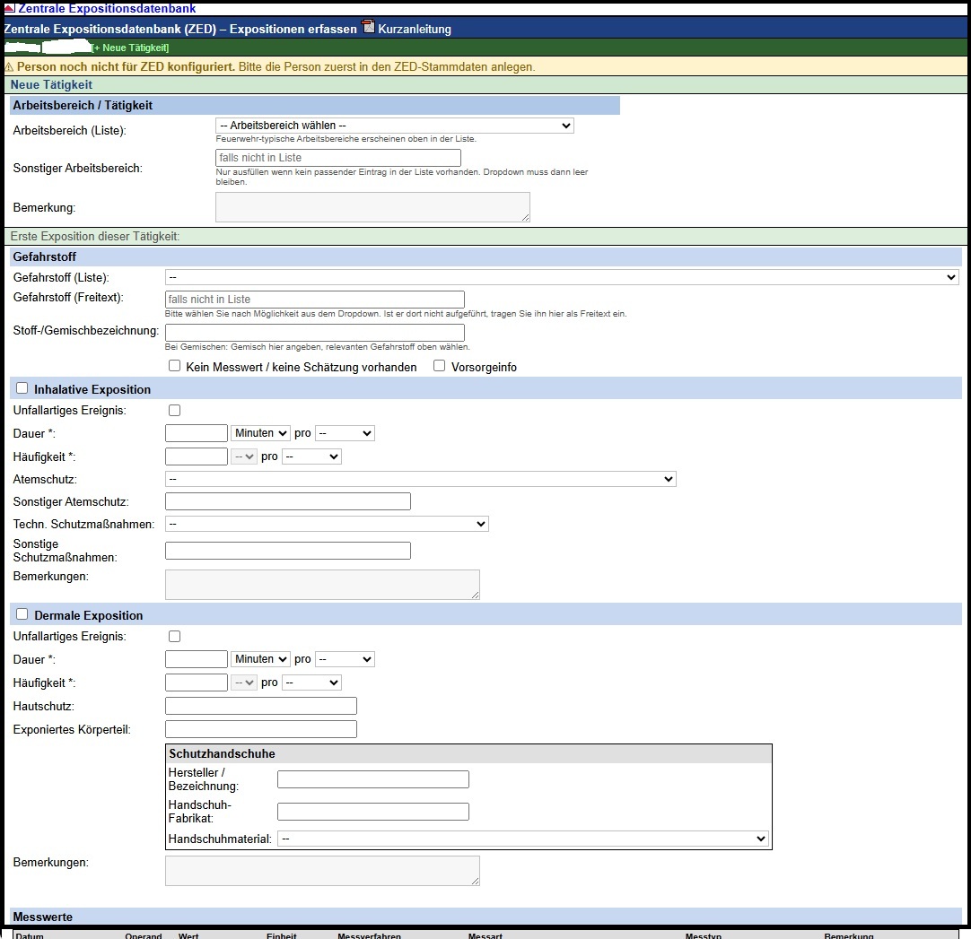Click the Stoff-/Gemischbezeichnung input field
This screenshot has width=971, height=939.
[315, 333]
